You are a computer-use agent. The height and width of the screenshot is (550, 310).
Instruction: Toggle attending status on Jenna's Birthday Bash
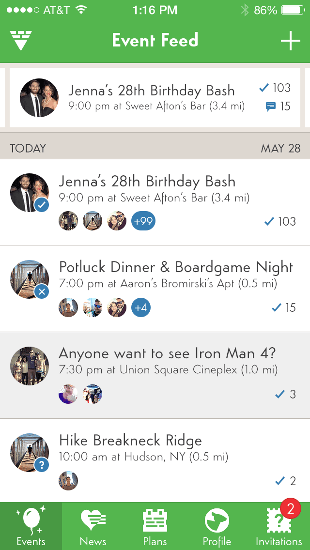pos(42,204)
